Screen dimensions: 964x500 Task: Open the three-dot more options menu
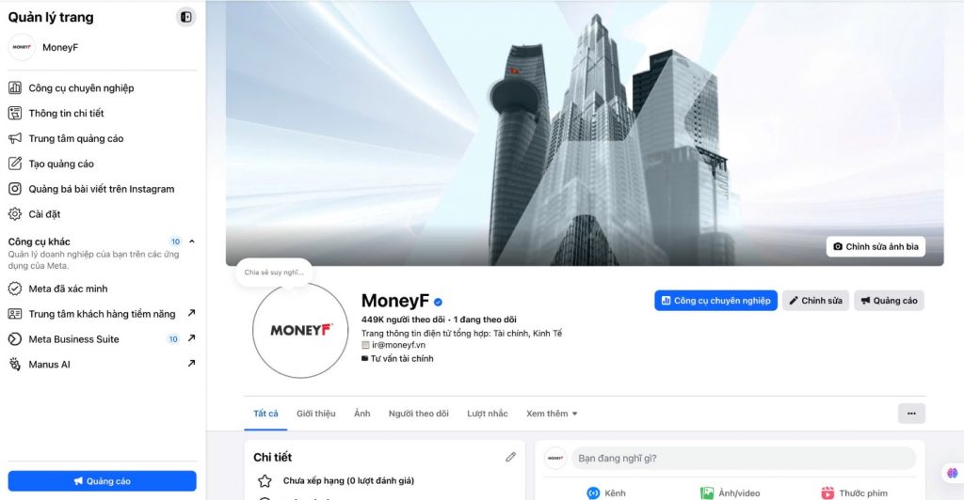(911, 414)
